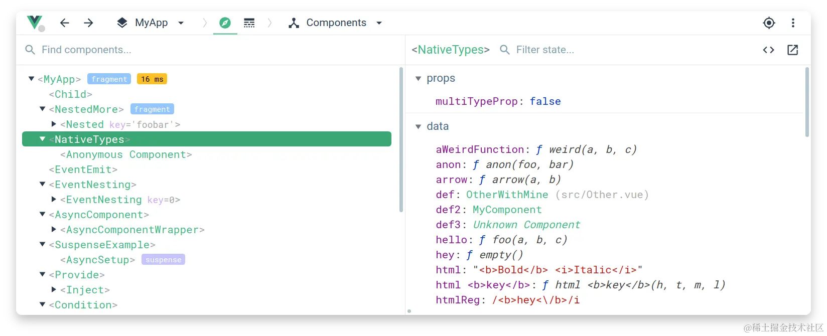Switch to the Timeline tab icon

[x=249, y=23]
